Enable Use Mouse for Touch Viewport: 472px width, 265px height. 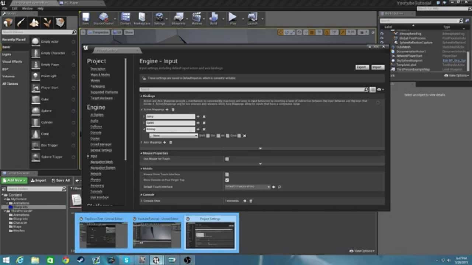tap(227, 159)
